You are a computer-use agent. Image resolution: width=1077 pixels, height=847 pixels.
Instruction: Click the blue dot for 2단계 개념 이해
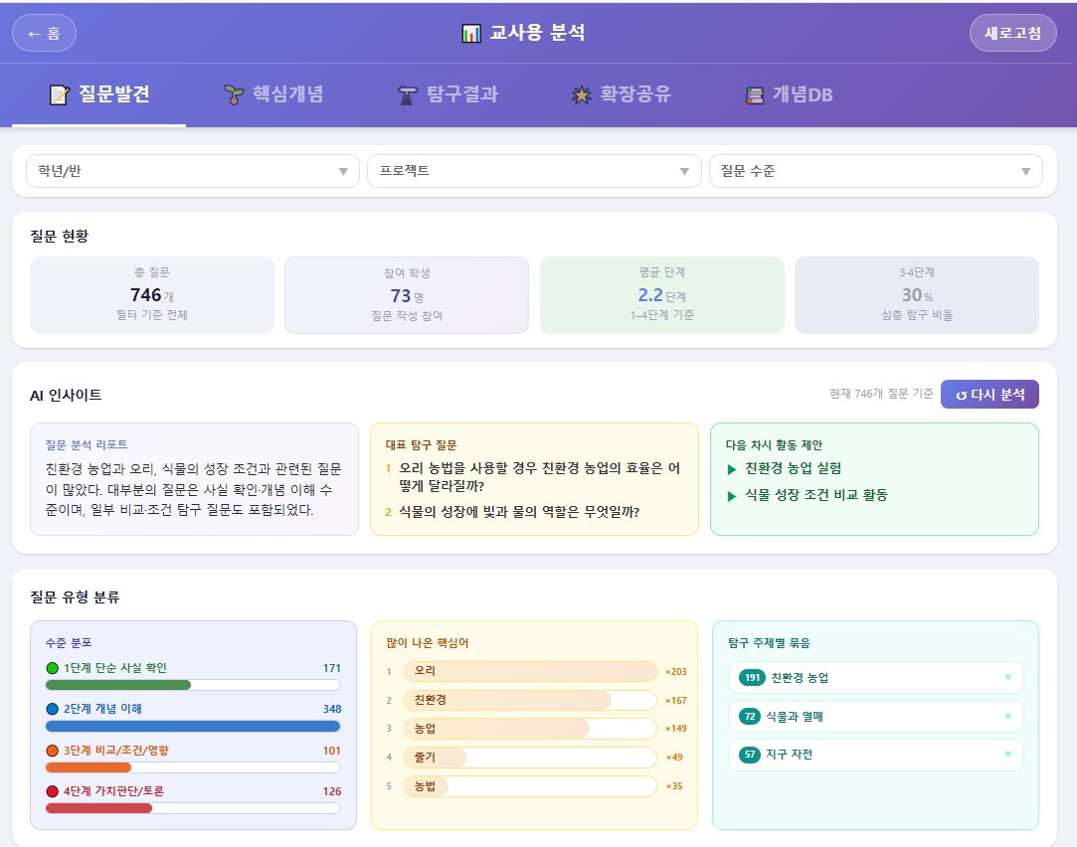point(52,709)
